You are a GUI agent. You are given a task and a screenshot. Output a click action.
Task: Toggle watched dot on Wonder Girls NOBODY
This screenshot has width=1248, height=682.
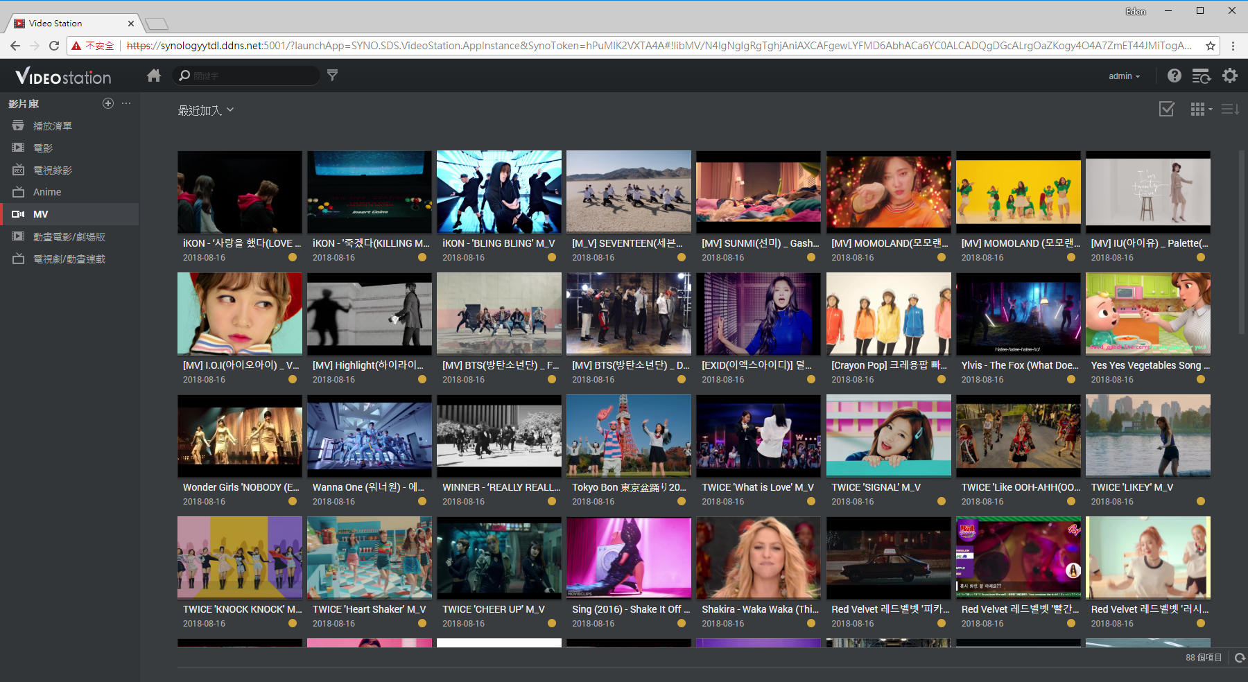[293, 502]
